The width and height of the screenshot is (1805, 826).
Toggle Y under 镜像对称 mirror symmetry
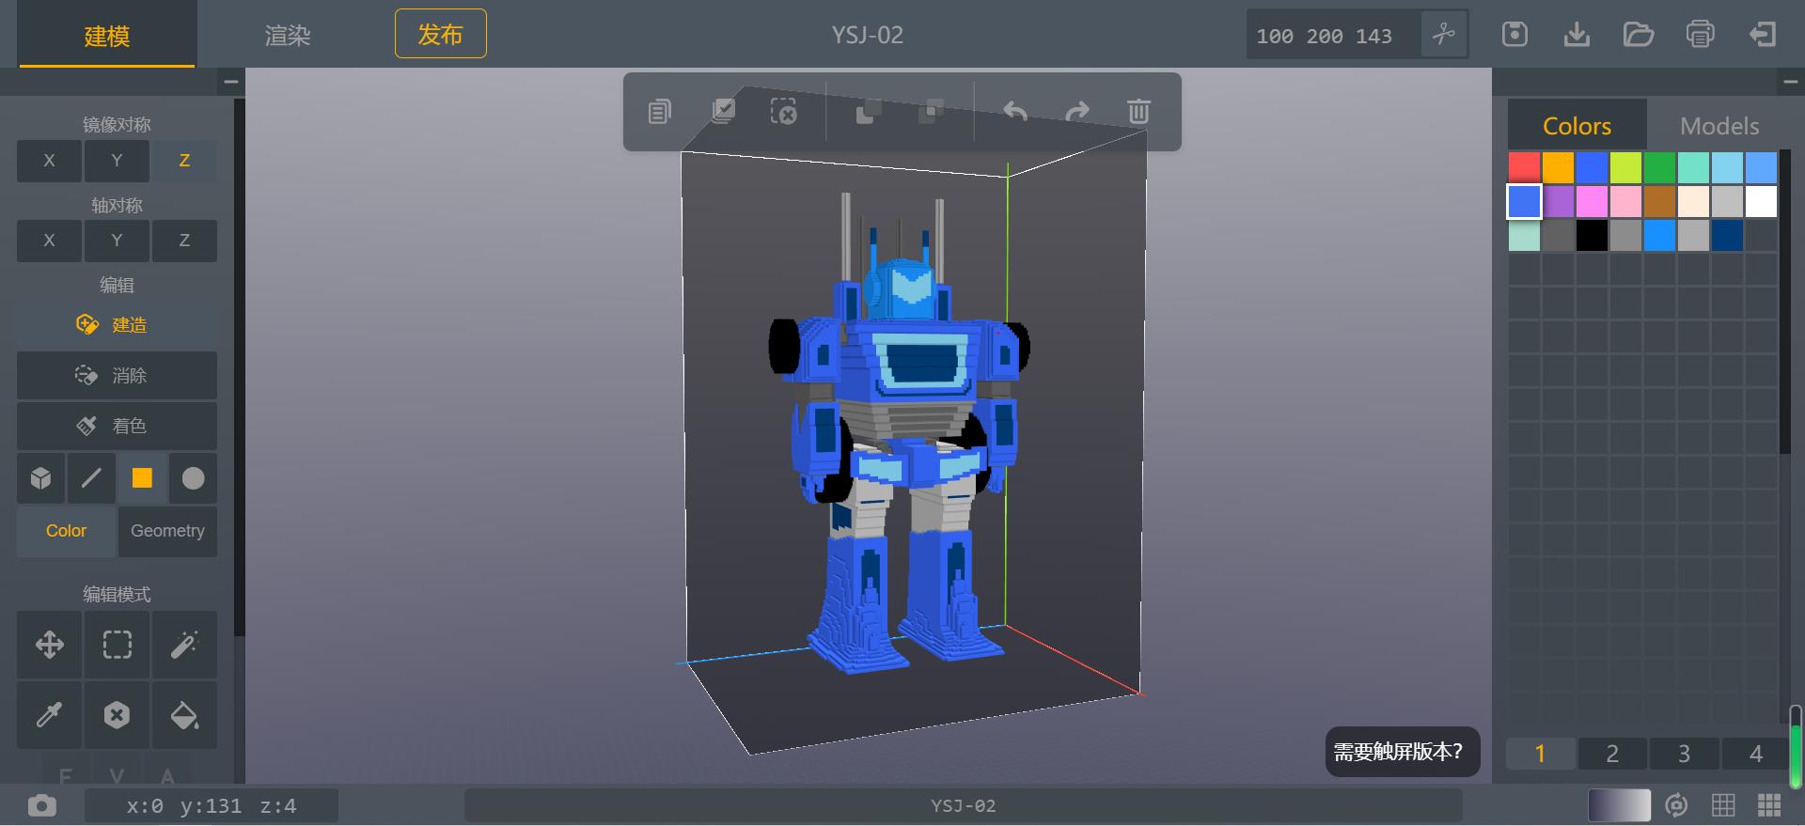(117, 161)
